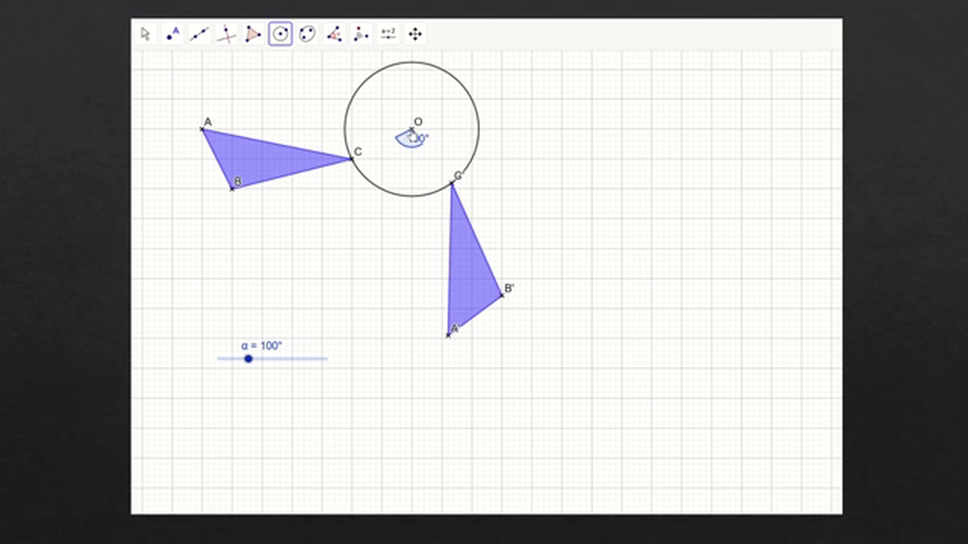This screenshot has height=544, width=968.
Task: Select the Line tool
Action: pos(199,33)
